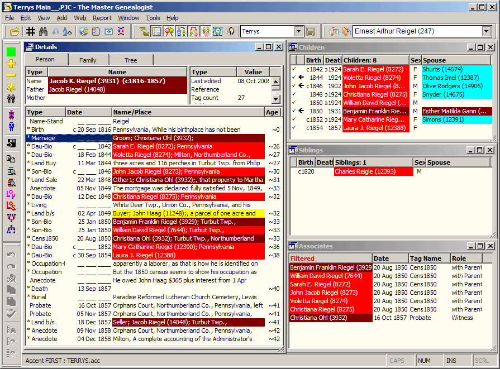
Task: Click the binoculars search icon
Action: (x=44, y=31)
